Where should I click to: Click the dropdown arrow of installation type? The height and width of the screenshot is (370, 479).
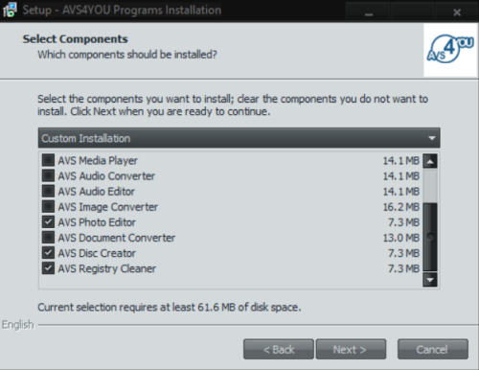pyautogui.click(x=432, y=138)
